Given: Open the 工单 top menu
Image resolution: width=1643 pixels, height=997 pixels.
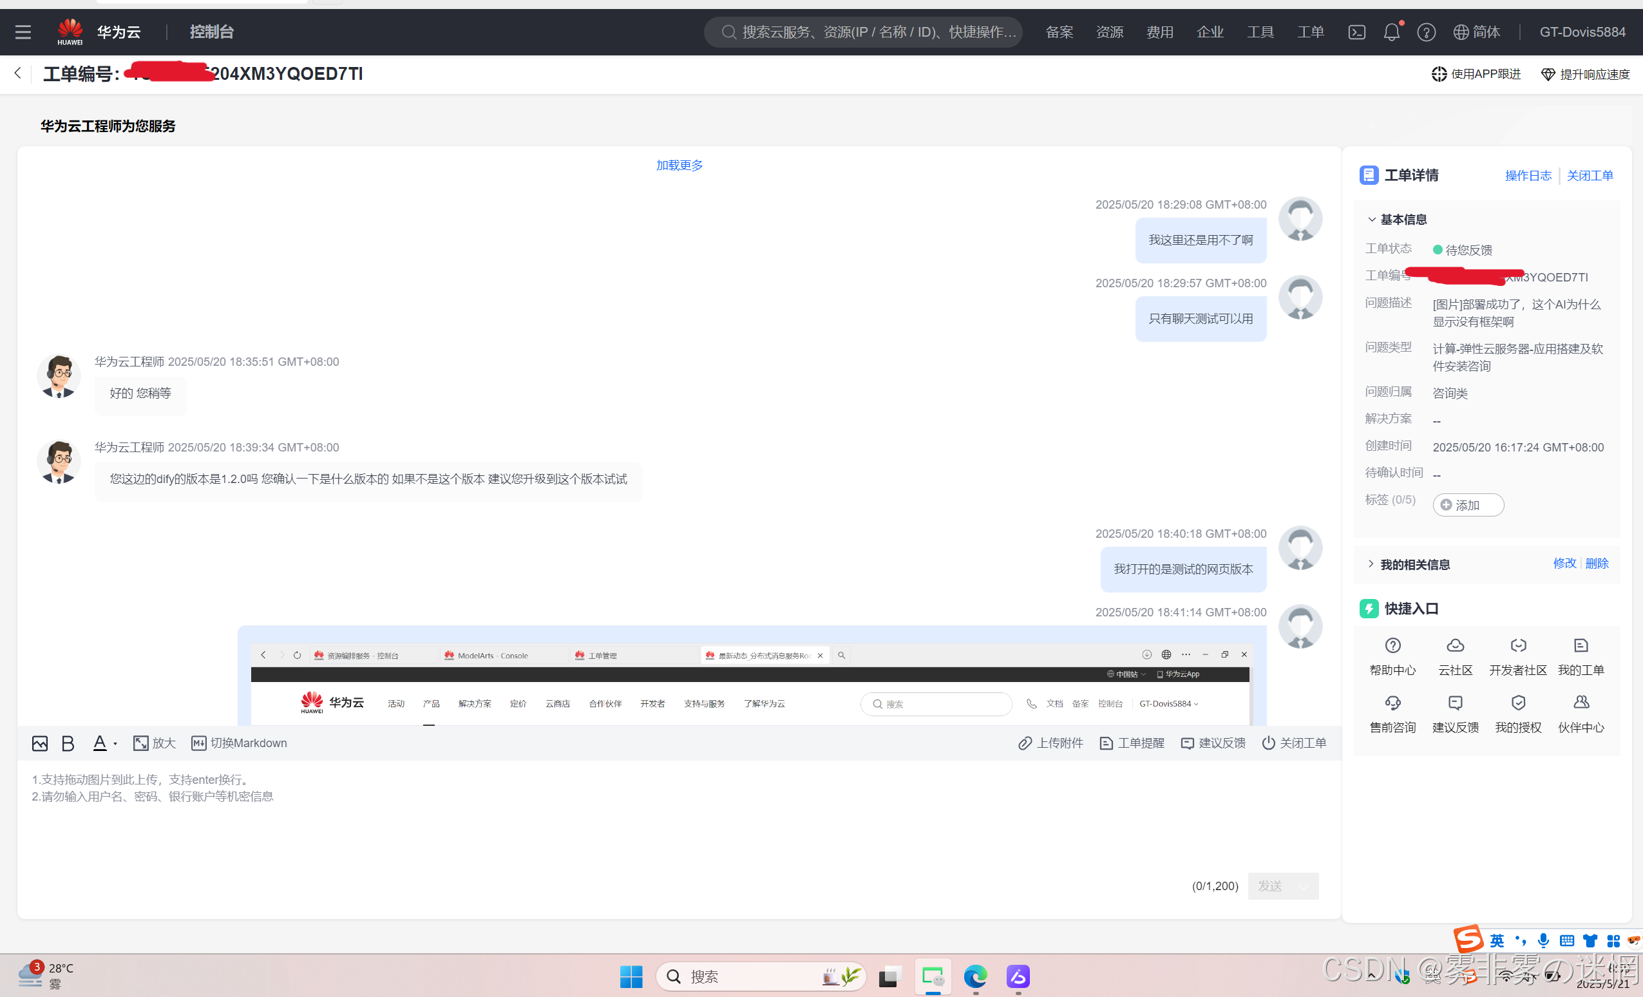Looking at the screenshot, I should [1310, 32].
